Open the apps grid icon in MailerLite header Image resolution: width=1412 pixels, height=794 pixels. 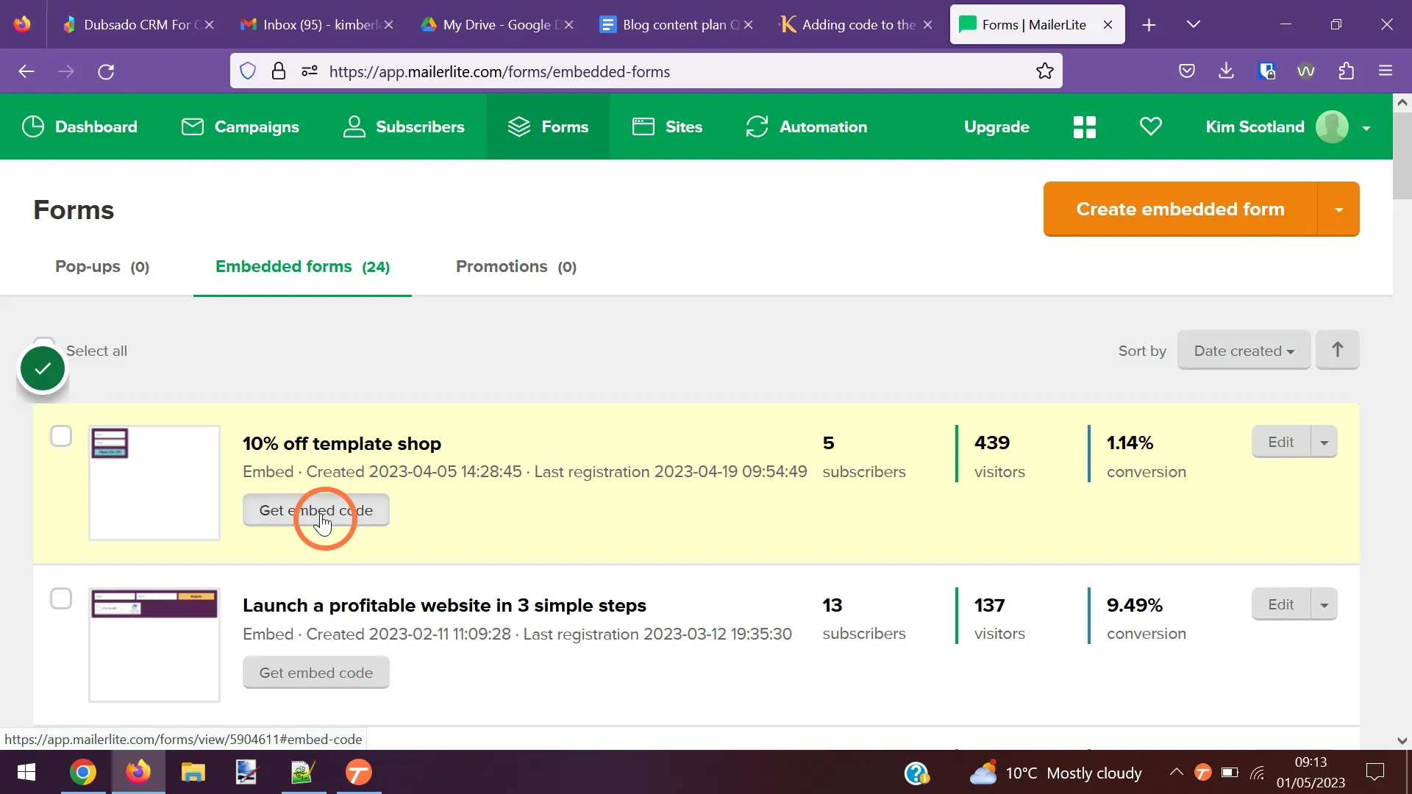[x=1084, y=127]
